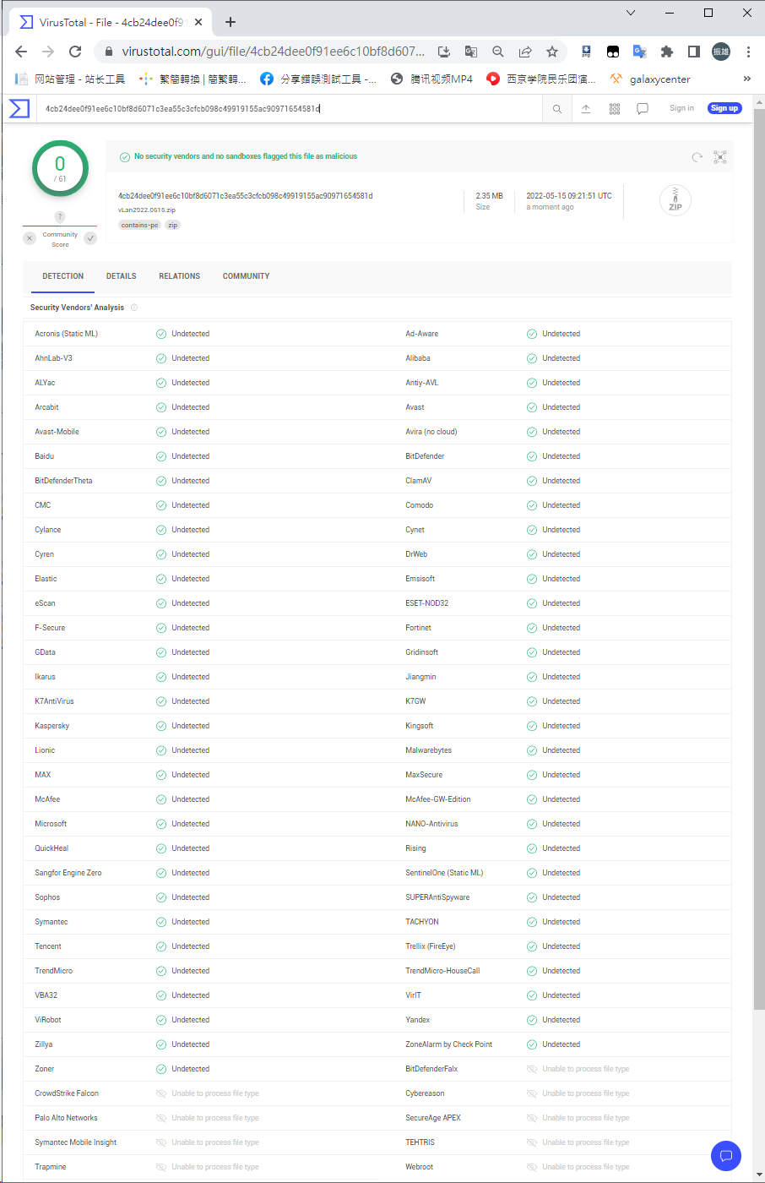
Task: Open the Google Translate extension icon
Action: pyautogui.click(x=640, y=52)
